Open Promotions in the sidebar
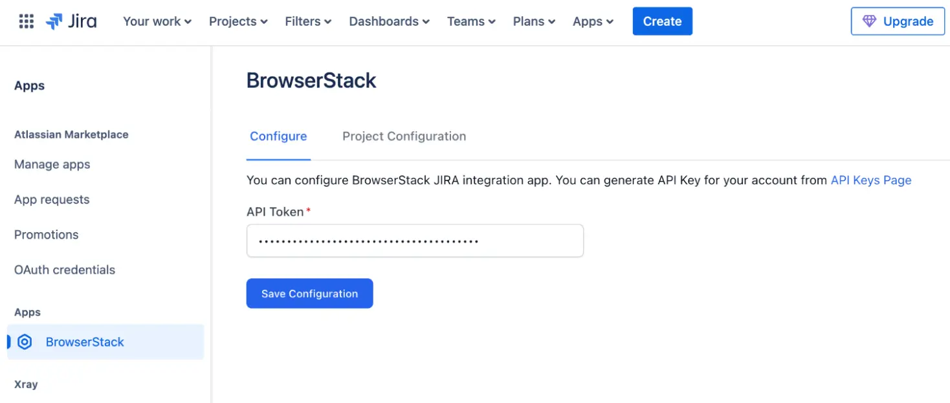950x403 pixels. pyautogui.click(x=46, y=234)
